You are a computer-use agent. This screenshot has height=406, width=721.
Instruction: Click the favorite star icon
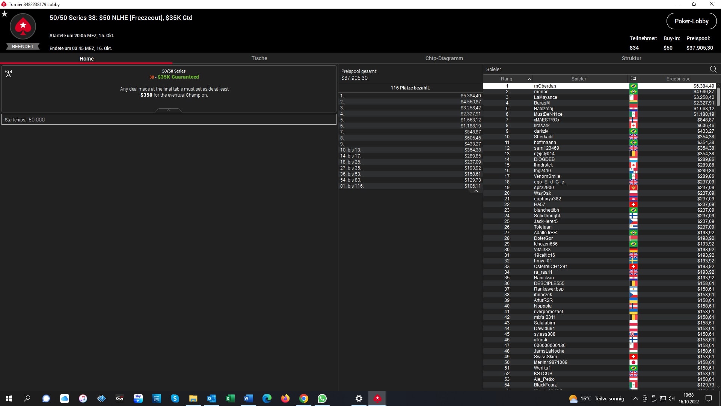point(5,14)
